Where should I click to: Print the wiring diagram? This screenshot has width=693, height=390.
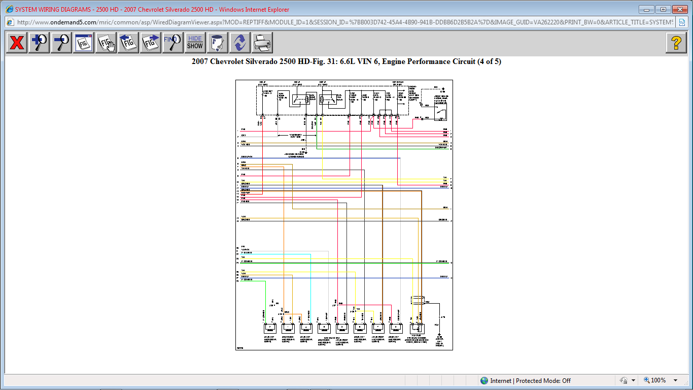262,43
